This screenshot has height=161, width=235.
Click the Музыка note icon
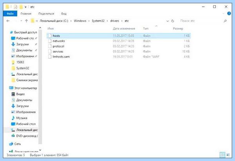click(13, 118)
